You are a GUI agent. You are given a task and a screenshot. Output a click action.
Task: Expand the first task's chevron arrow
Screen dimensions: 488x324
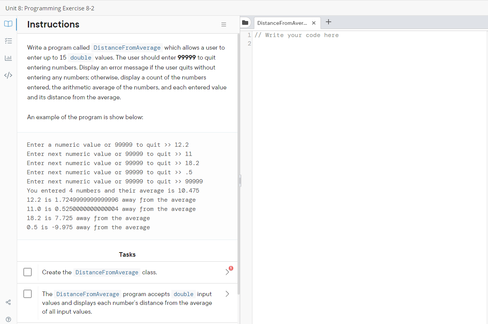click(x=227, y=272)
